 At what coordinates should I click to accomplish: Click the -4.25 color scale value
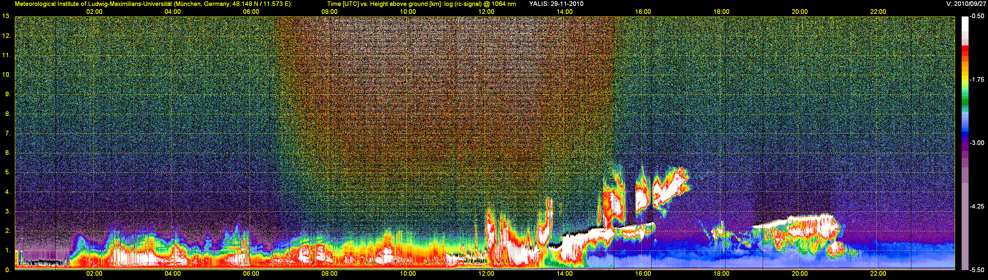tap(977, 206)
